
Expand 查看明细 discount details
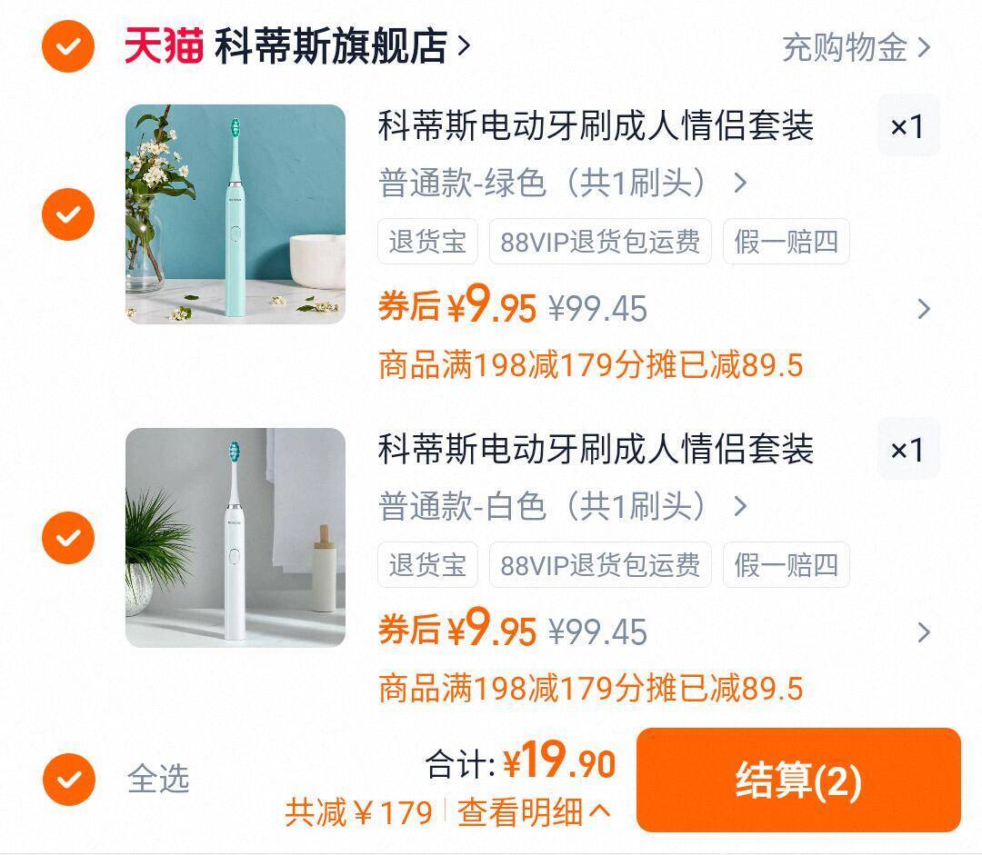pyautogui.click(x=534, y=812)
